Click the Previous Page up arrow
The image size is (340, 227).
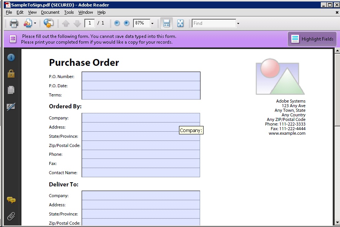pos(66,23)
